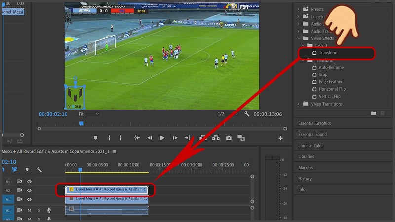Image resolution: width=395 pixels, height=222 pixels.
Task: Toggle Sync Lock on track V3
Action: [x=19, y=181]
